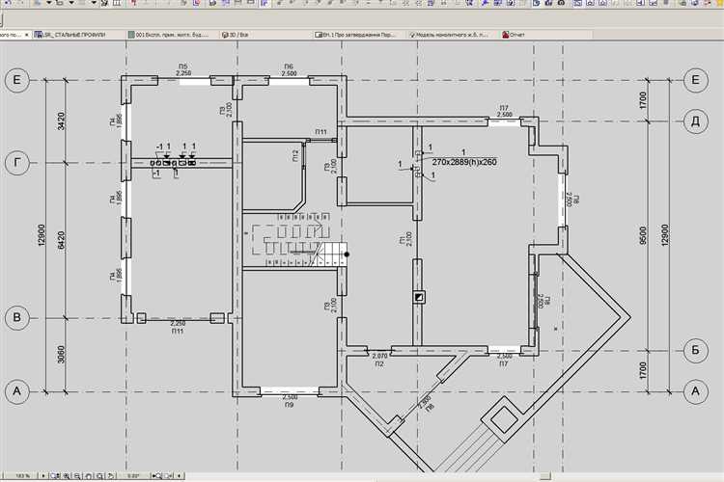Select the grid axis marker Г

pos(17,163)
